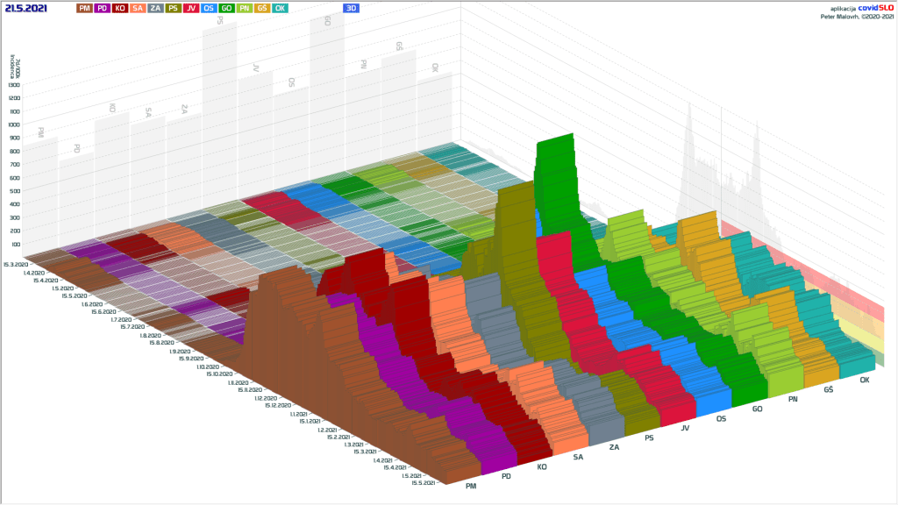898x505 pixels.
Task: Click the orange GŠ legend chip
Action: (x=261, y=8)
